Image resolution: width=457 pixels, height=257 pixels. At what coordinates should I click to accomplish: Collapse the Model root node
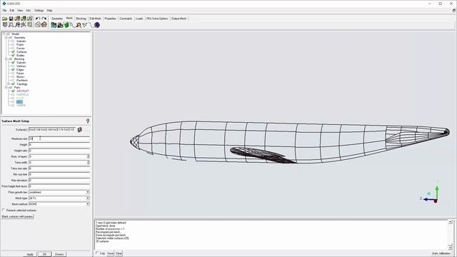(4, 34)
